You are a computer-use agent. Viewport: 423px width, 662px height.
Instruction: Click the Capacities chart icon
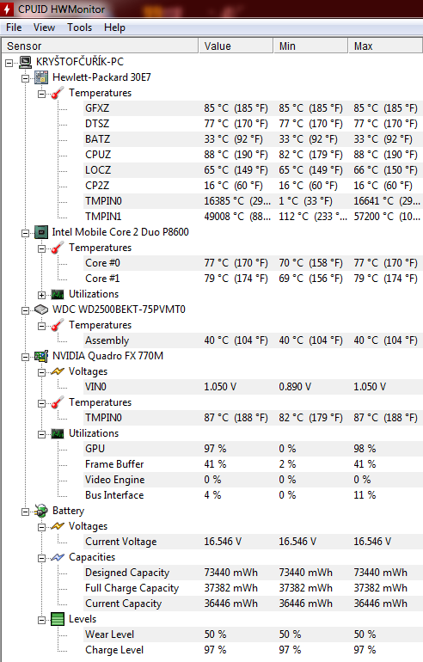tap(58, 557)
